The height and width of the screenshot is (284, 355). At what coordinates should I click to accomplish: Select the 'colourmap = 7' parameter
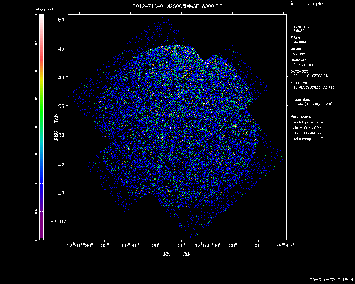(x=308, y=139)
